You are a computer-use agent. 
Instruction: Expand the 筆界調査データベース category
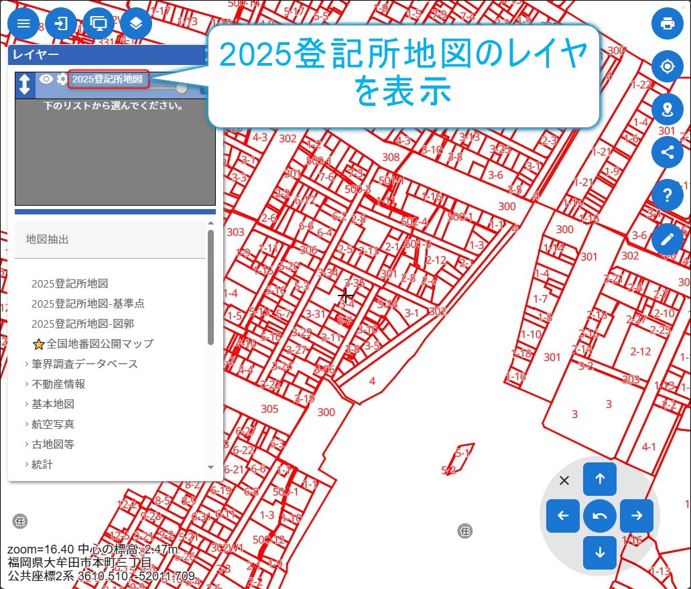pyautogui.click(x=84, y=364)
